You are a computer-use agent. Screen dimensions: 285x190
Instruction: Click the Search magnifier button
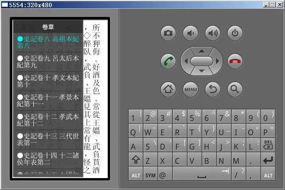[235, 89]
